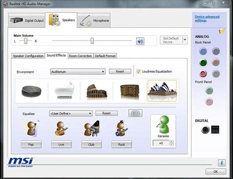
Task: Increase Karaoke key with the up arrow
Action: 172,142
